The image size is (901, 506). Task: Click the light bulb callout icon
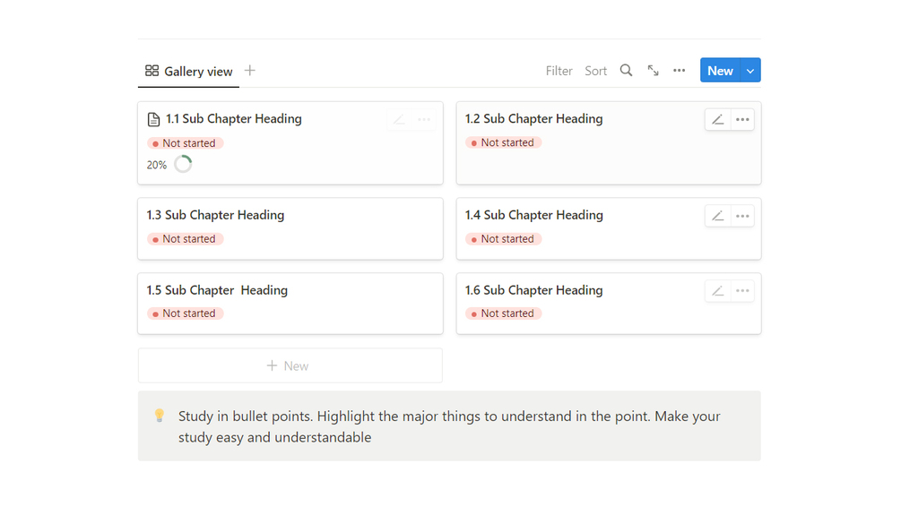point(160,416)
